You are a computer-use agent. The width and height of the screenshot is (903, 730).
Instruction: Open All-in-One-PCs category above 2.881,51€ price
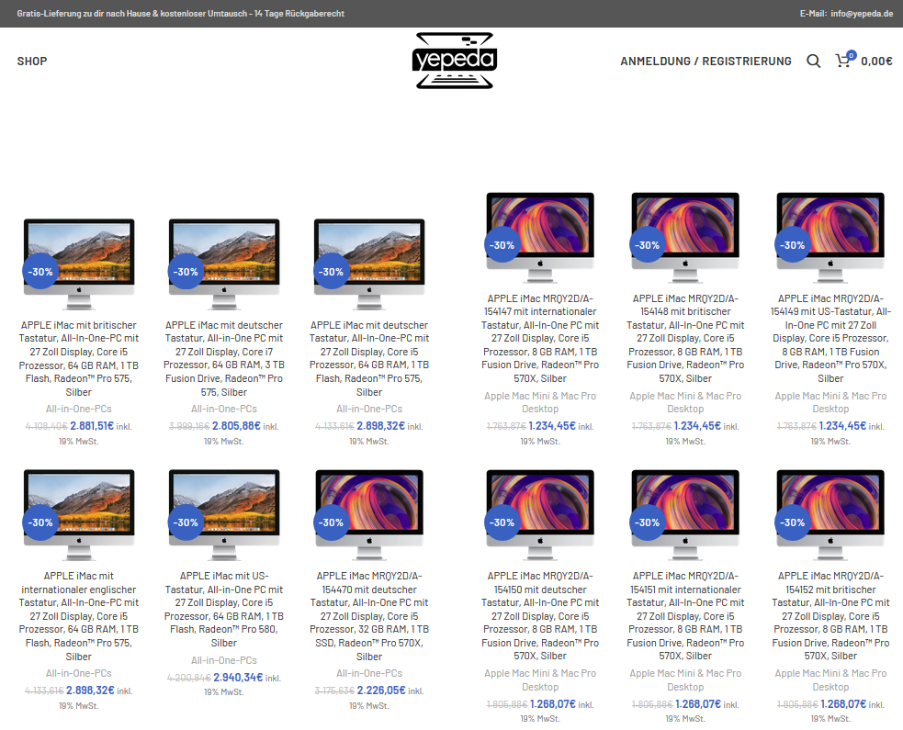[x=79, y=409]
